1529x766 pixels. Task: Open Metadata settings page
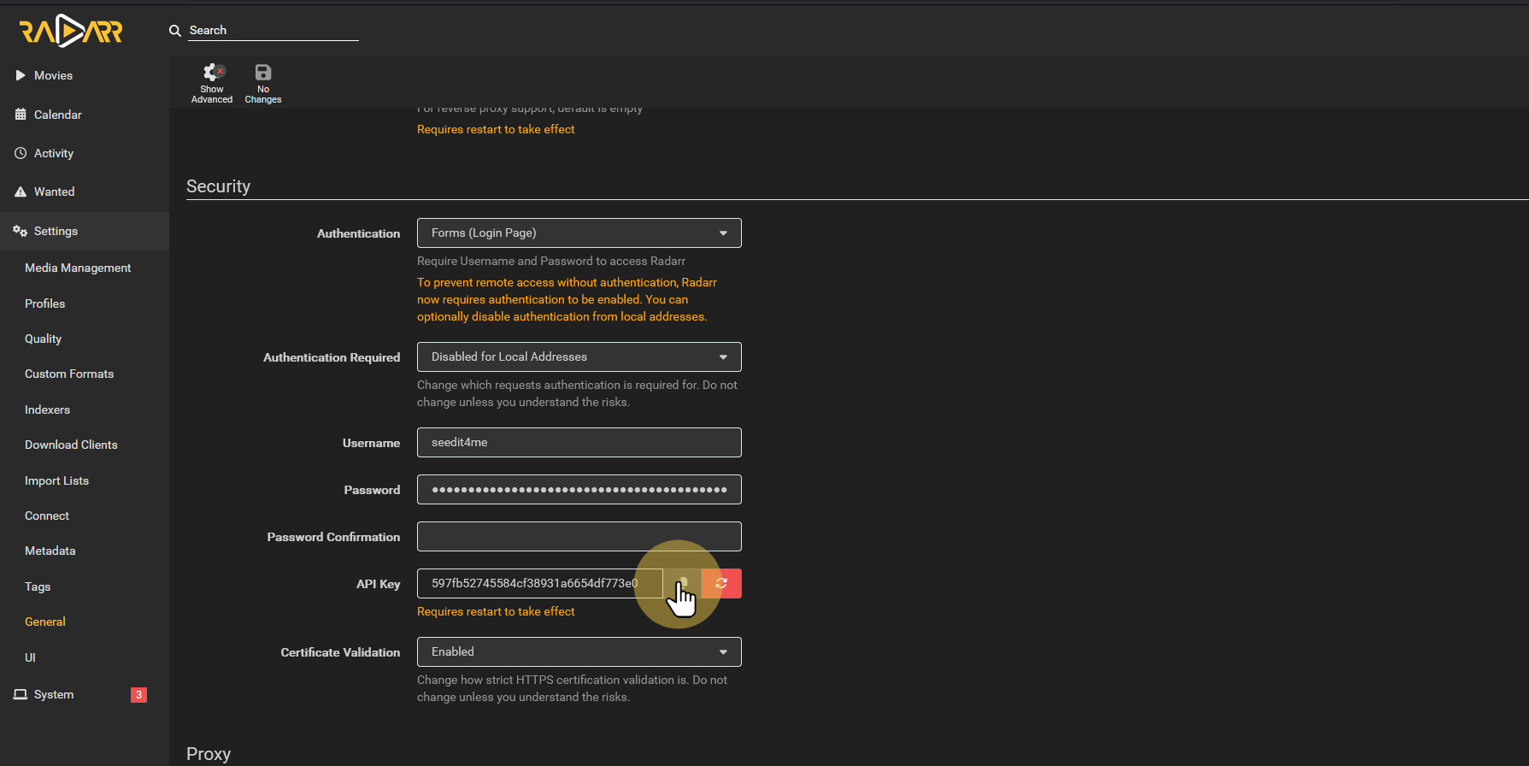pyautogui.click(x=50, y=551)
